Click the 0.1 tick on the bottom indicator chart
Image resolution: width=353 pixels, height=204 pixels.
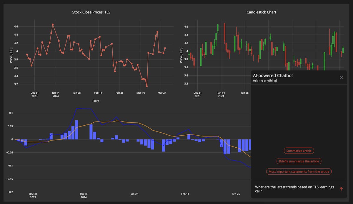point(10,113)
